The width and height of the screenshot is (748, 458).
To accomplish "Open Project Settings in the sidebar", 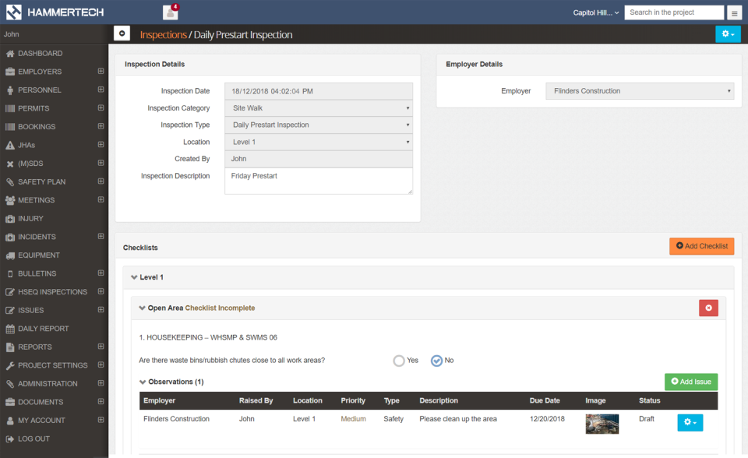I will pos(53,365).
